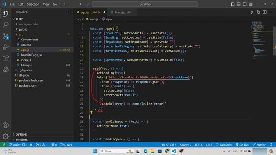Open FavoritePage.jsx in the explorer

[31, 55]
